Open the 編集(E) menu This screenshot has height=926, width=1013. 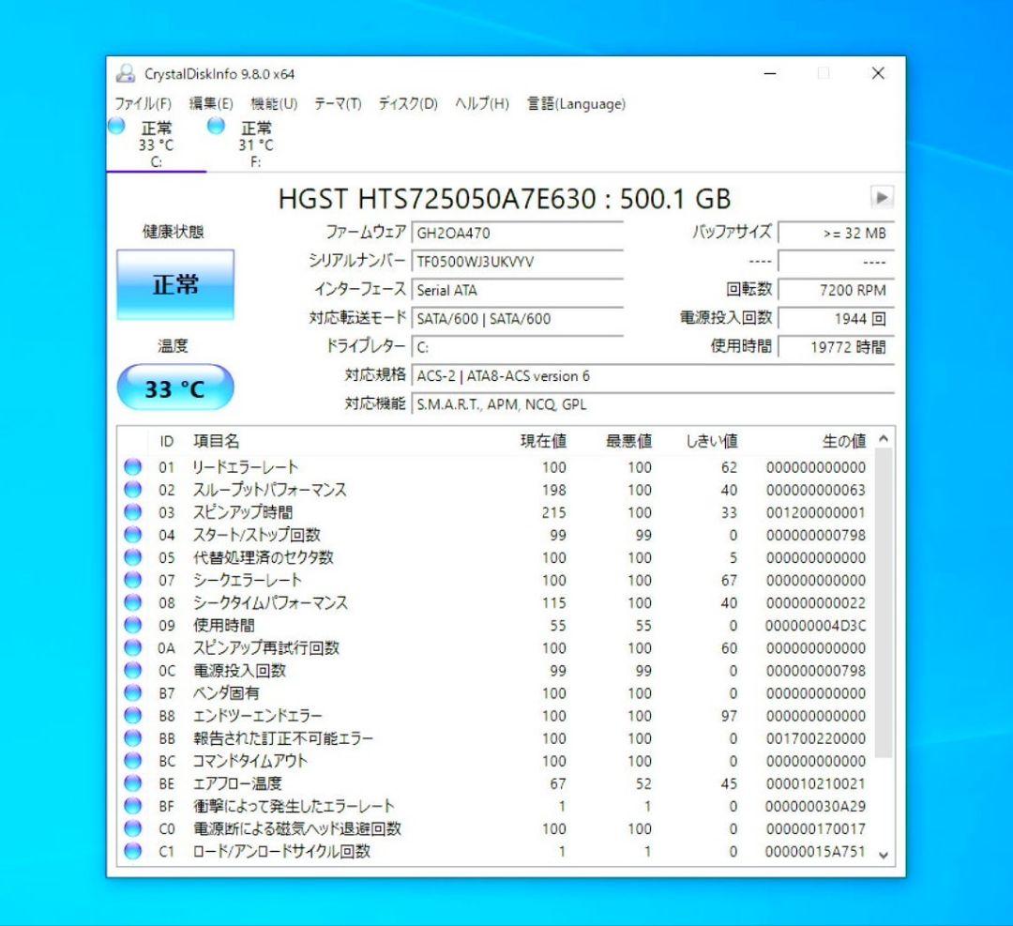click(211, 103)
